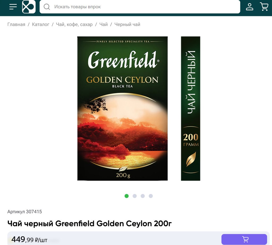272x245 pixels.
Task: Go to 'Главная' breadcrumb link
Action: pyautogui.click(x=16, y=24)
